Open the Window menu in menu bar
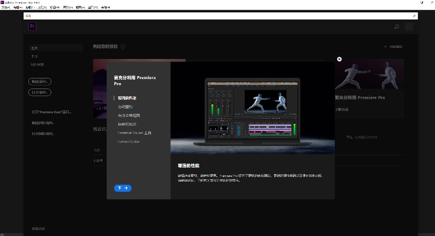This screenshot has height=236, width=435. 93,8
